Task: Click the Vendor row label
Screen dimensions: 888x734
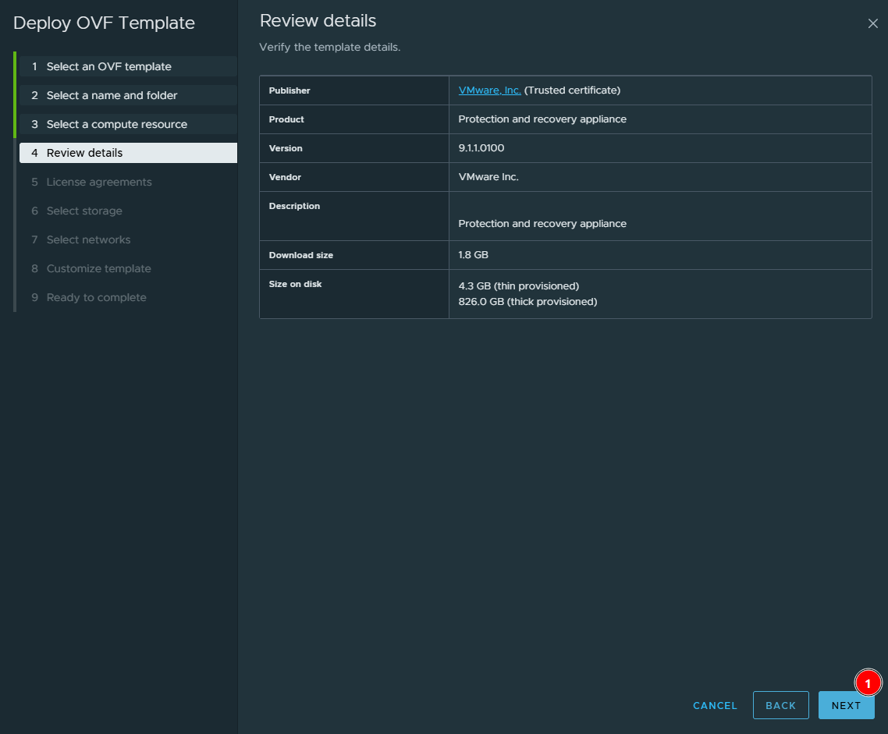Action: click(285, 177)
